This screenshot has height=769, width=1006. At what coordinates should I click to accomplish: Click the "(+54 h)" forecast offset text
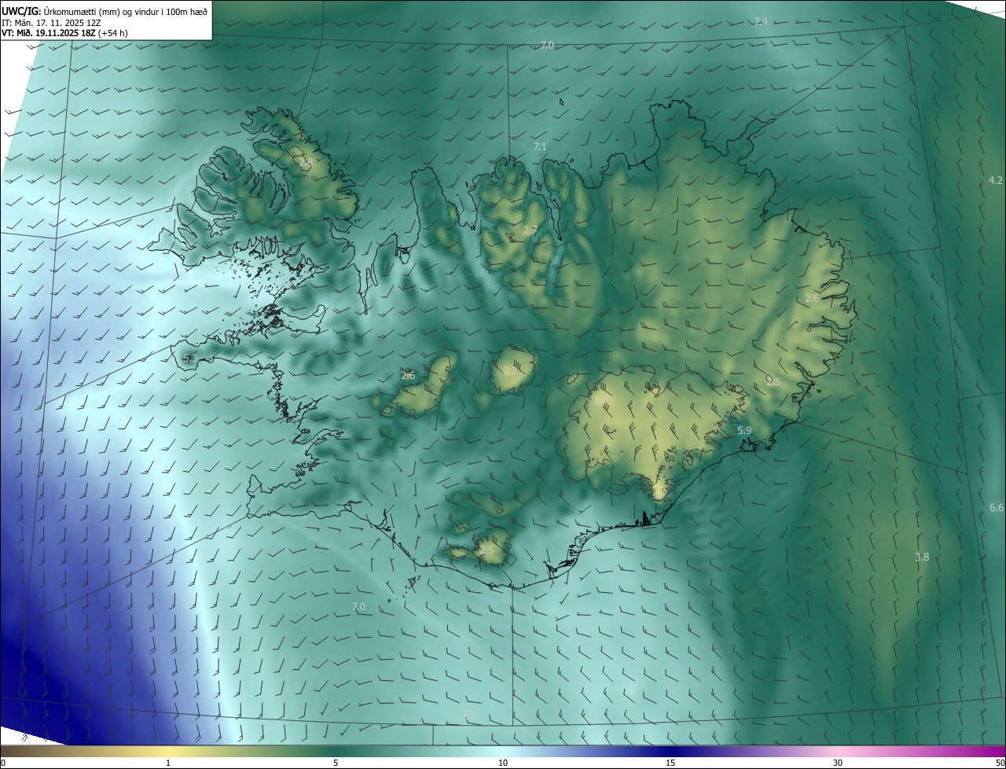pos(113,33)
